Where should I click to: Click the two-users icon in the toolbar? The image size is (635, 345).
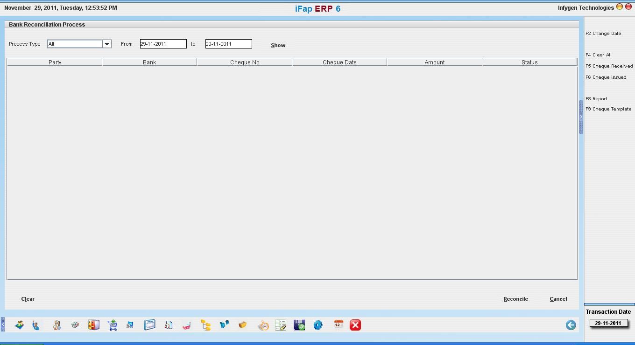click(x=56, y=325)
